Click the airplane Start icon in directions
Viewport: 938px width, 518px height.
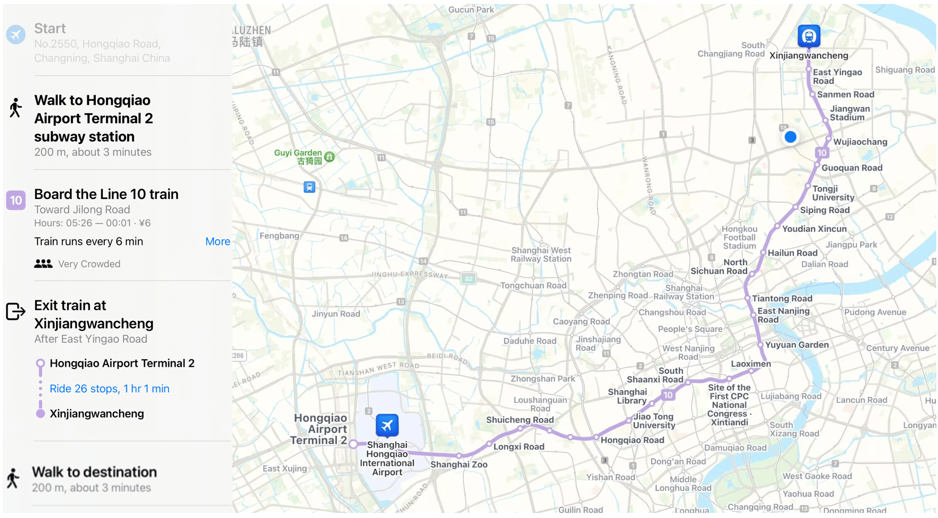[x=16, y=35]
